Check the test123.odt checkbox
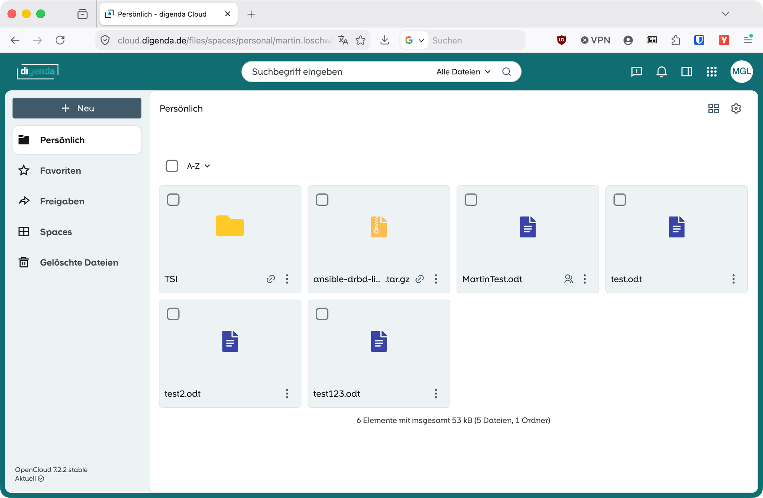The image size is (763, 498). [x=322, y=314]
